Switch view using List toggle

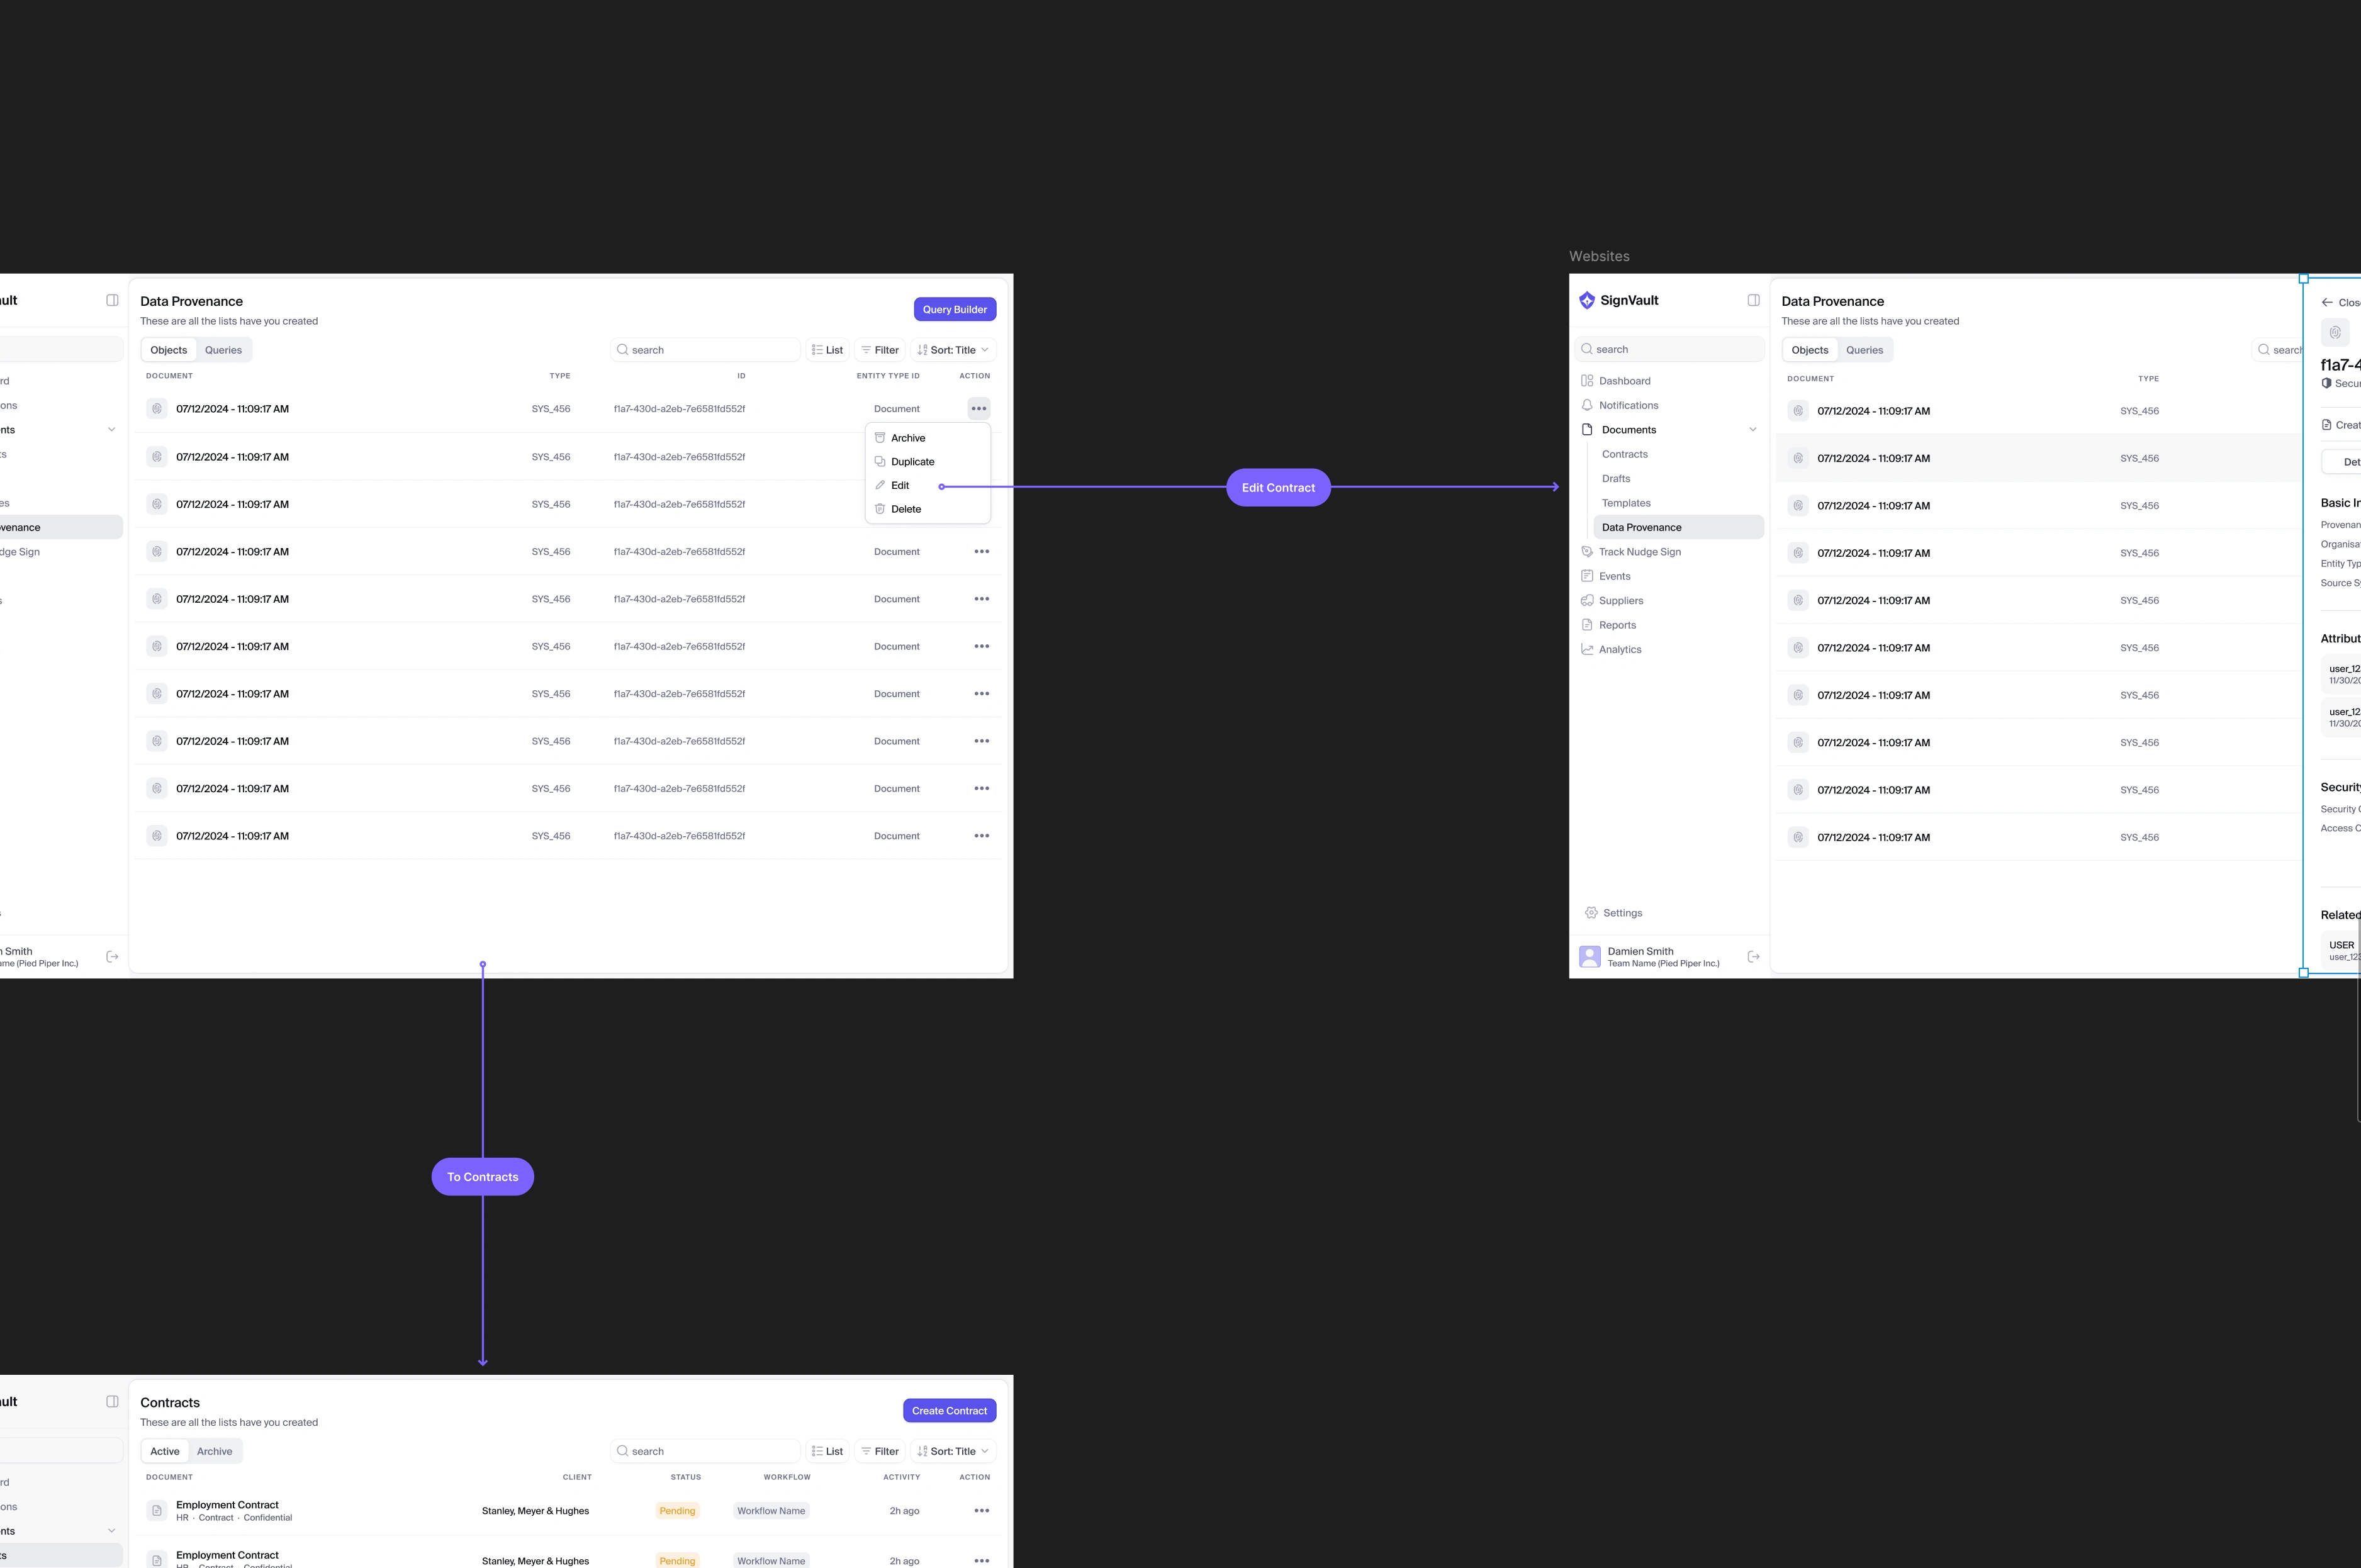coord(827,350)
